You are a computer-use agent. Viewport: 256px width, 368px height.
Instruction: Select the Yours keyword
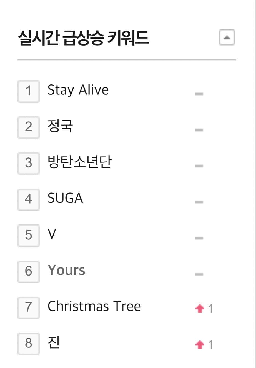66,270
